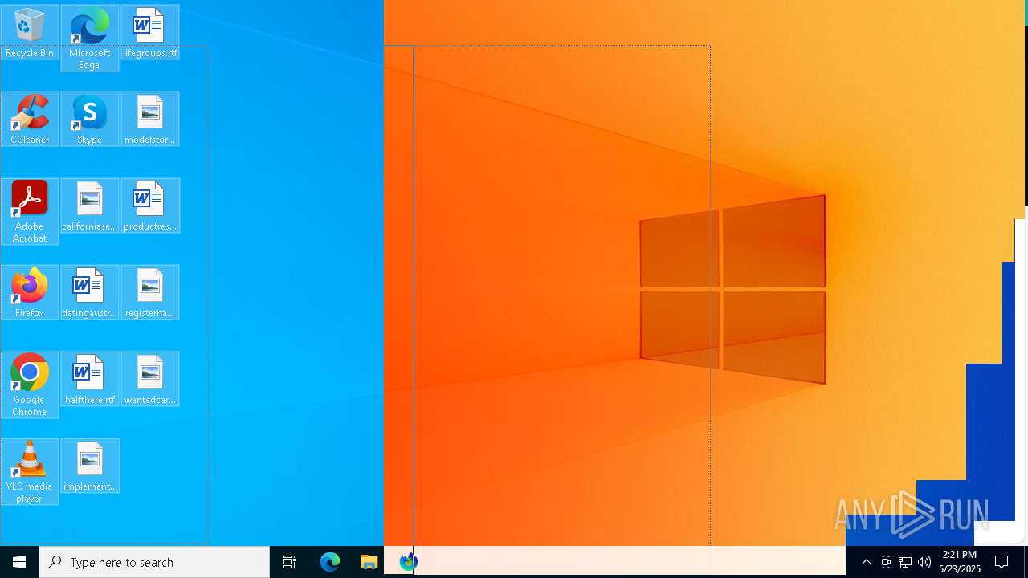1028x578 pixels.
Task: Select the Microsoft Edge desktop shortcut
Action: (89, 38)
